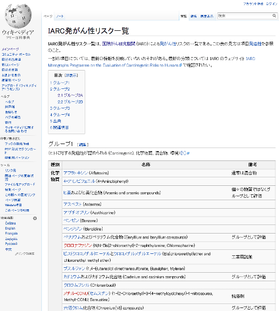Open 寄付 donation sidebar link

8,122
